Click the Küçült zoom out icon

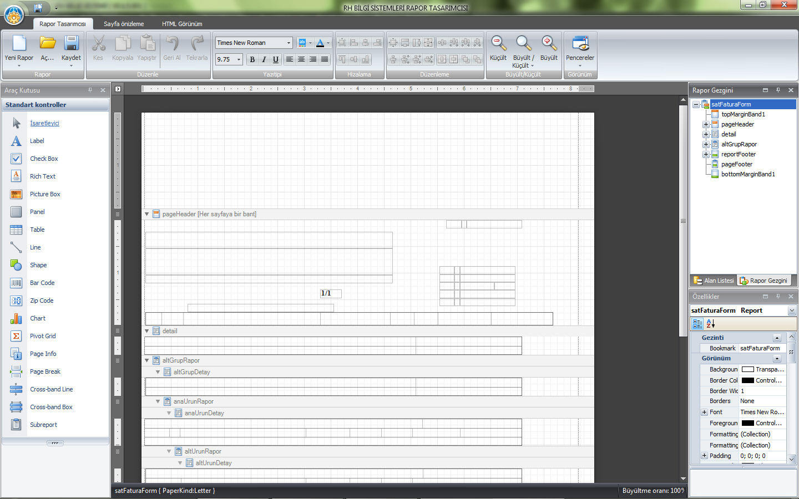point(498,44)
